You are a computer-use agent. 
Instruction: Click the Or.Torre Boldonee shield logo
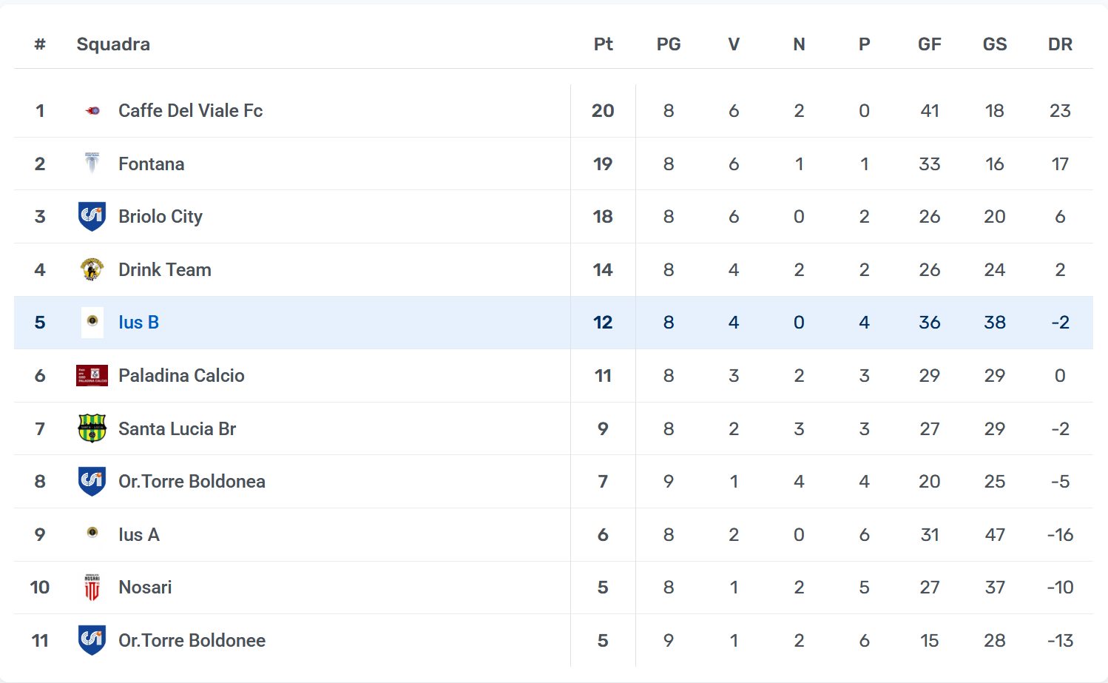92,640
